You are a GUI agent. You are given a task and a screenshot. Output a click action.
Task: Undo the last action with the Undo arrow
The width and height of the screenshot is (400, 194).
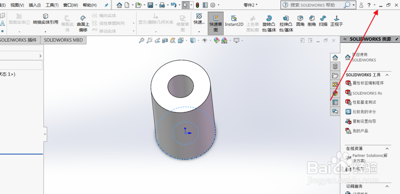tap(174, 5)
